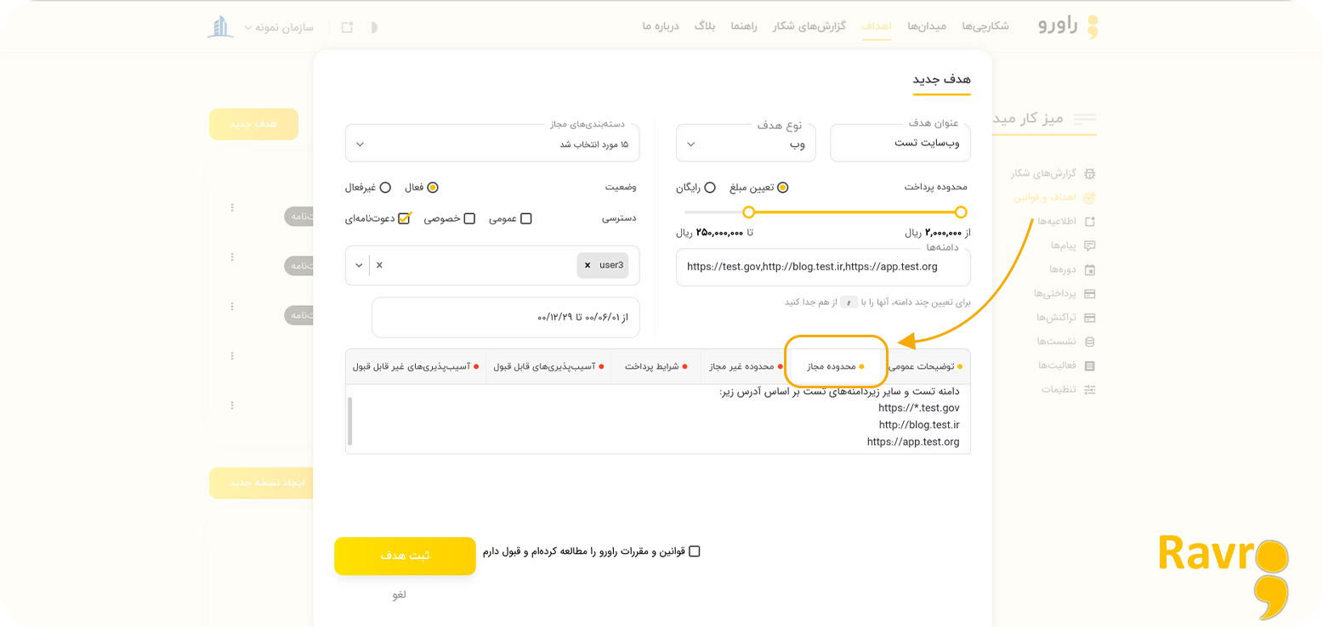1323x627 pixels.
Task: Click the لغو cancel link
Action: pyautogui.click(x=400, y=595)
